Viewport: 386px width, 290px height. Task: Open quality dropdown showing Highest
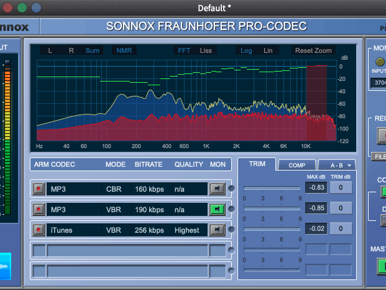190,230
